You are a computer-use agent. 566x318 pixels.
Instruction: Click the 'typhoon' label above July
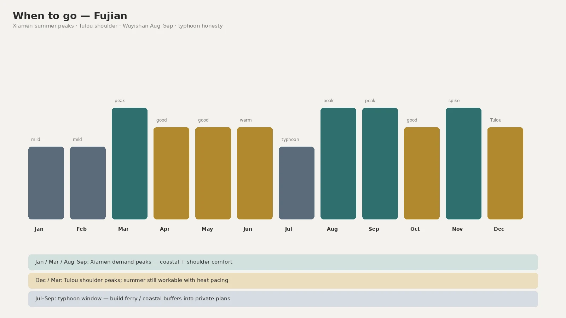click(x=290, y=140)
